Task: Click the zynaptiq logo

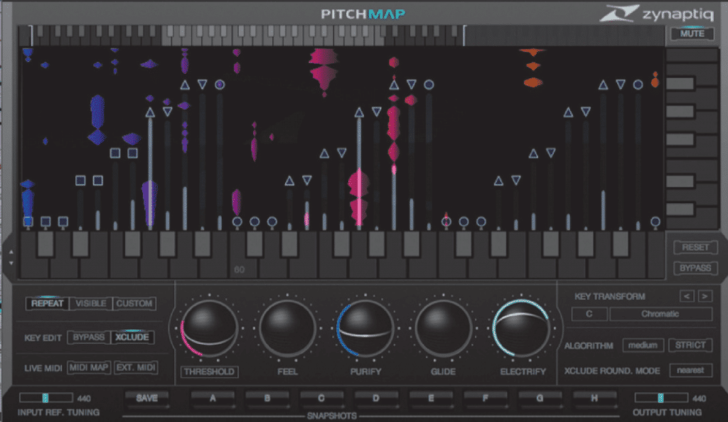Action: coord(656,13)
